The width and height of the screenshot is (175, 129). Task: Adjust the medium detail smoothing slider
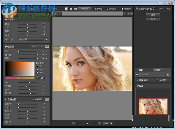(28, 28)
